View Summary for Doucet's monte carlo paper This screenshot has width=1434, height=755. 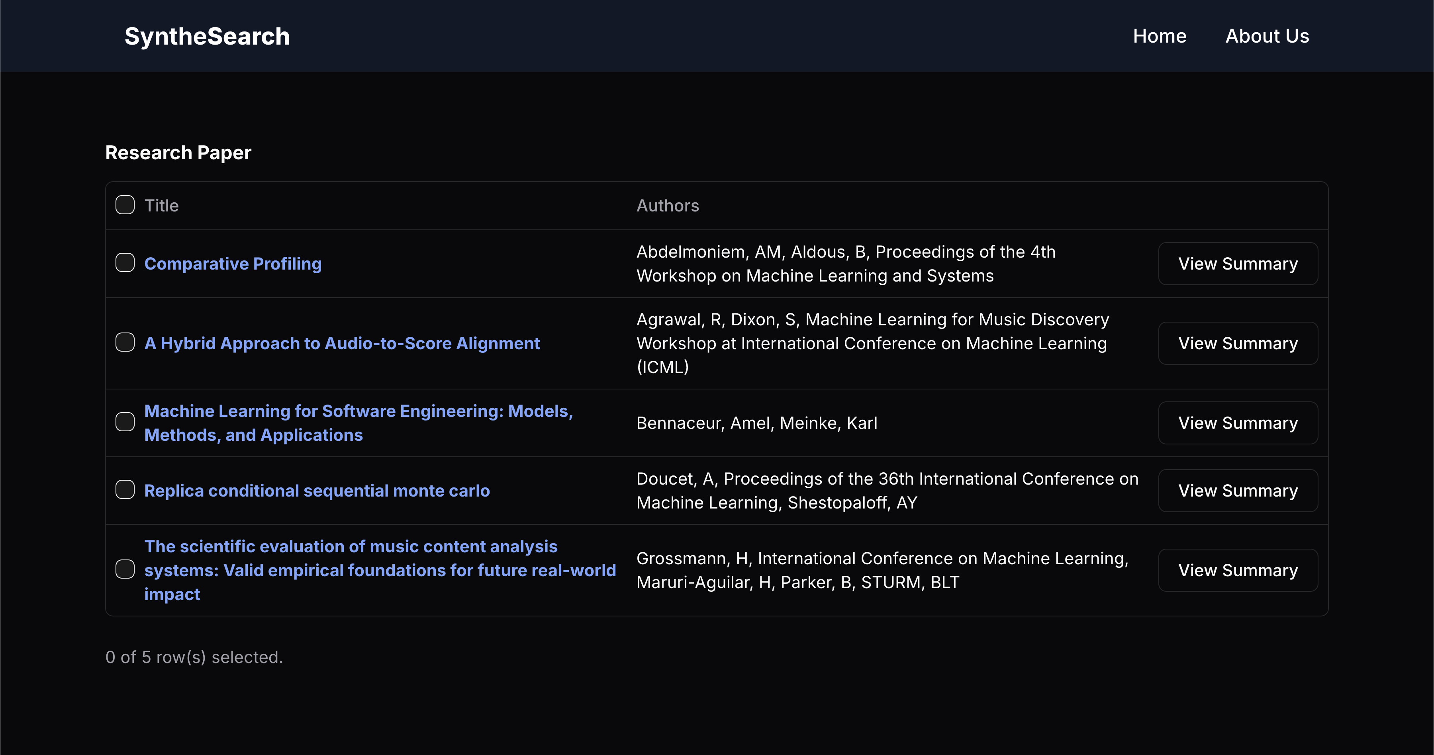pyautogui.click(x=1238, y=491)
